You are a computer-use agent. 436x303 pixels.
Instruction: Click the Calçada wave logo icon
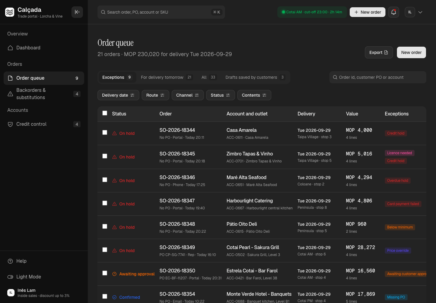[10, 12]
